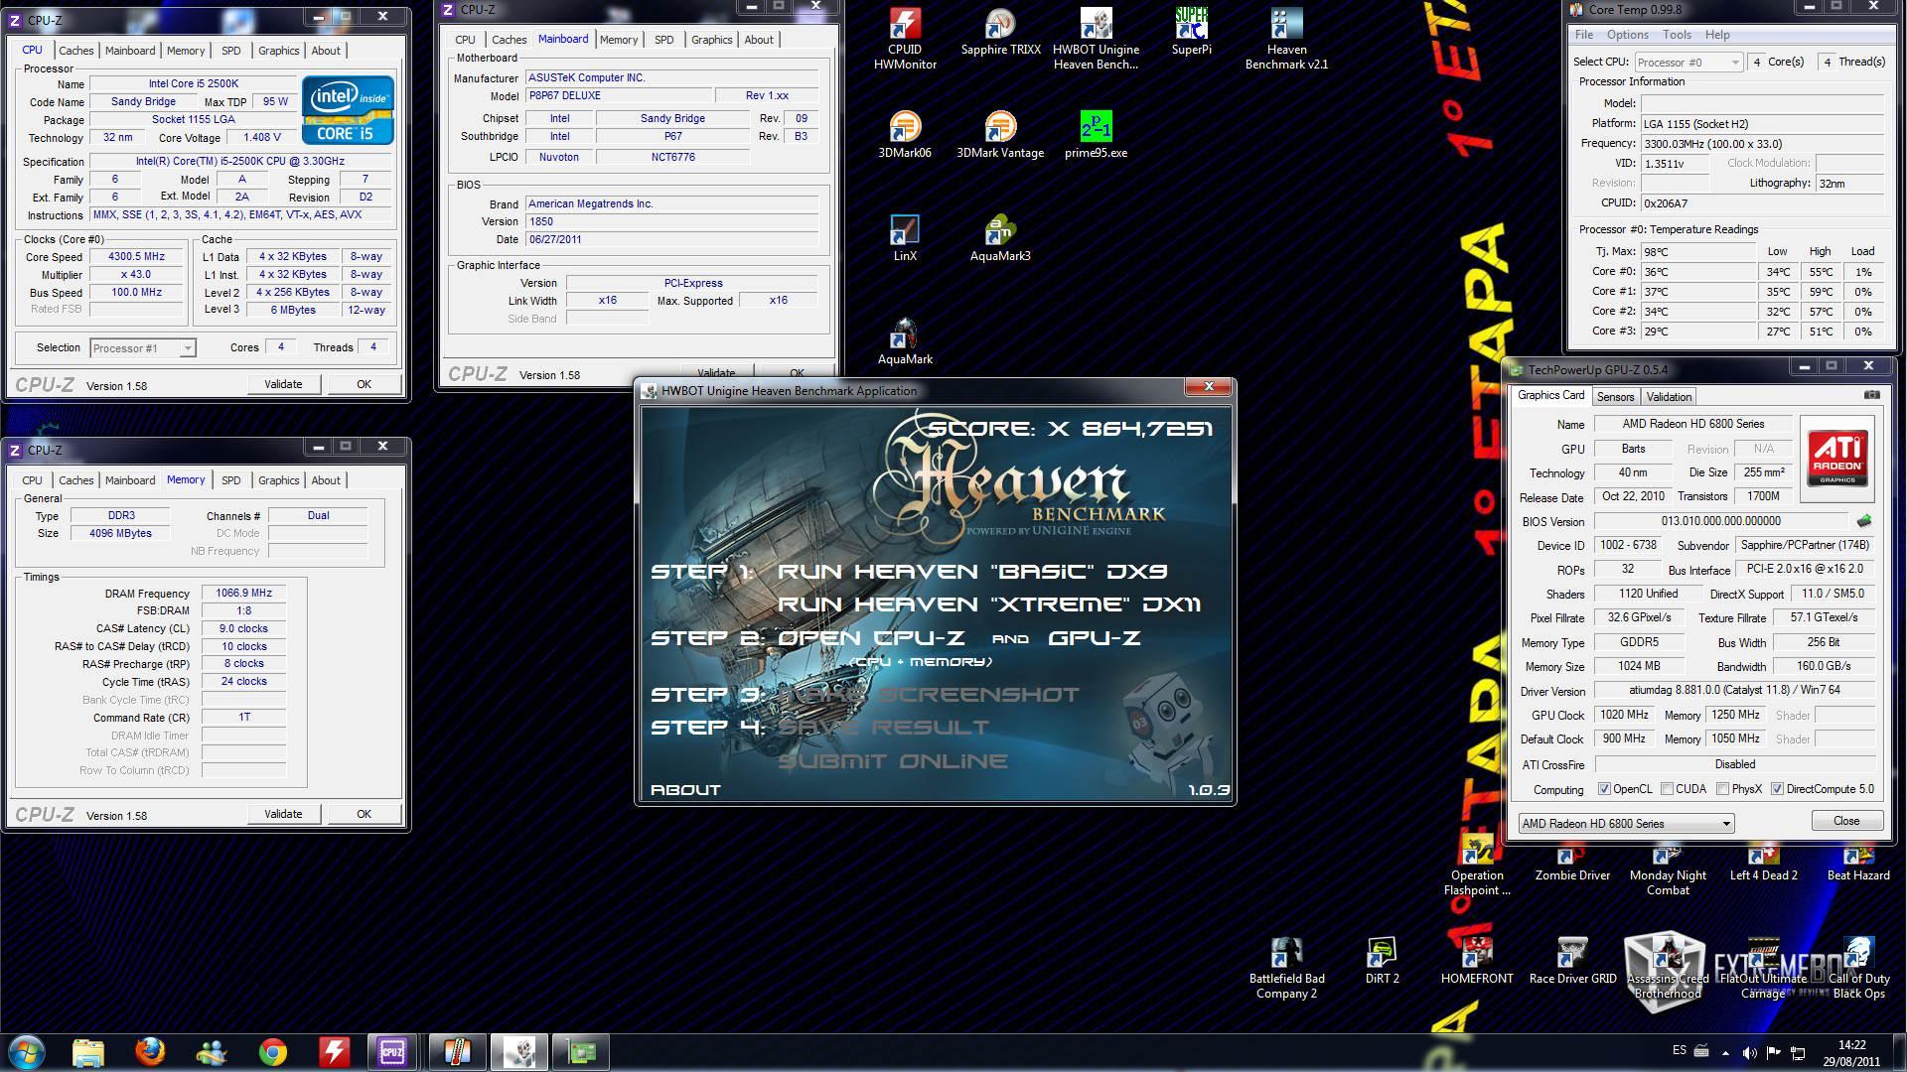This screenshot has width=1907, height=1072.
Task: Open the 3DMark Vantage desktop icon
Action: pos(1000,135)
